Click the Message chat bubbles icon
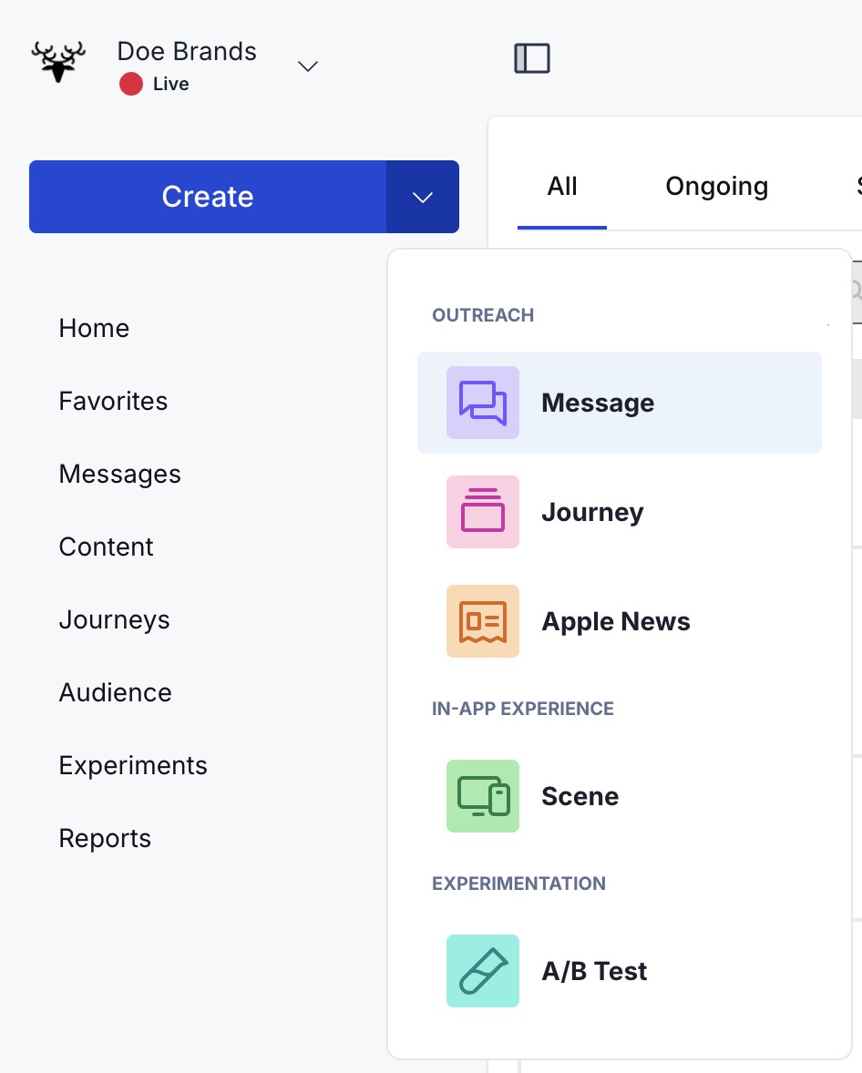The height and width of the screenshot is (1073, 862). (483, 403)
